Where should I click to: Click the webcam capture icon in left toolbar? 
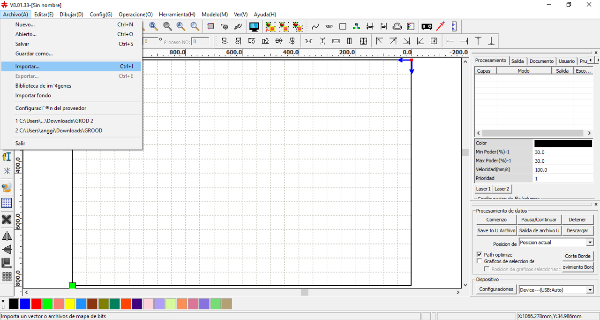(x=7, y=188)
